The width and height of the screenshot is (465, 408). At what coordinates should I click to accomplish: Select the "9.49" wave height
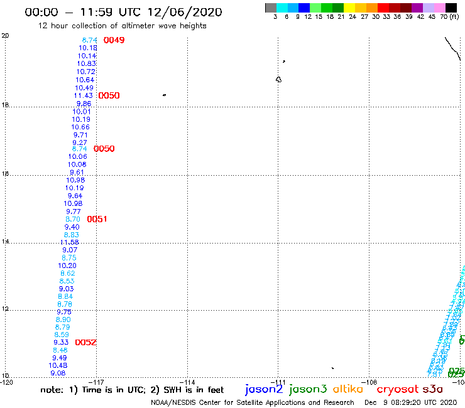tap(60, 358)
